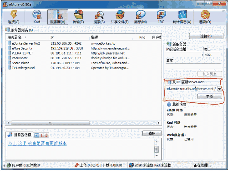Click the PeerBooter server icon
This screenshot has width=228, height=171.
[10, 58]
